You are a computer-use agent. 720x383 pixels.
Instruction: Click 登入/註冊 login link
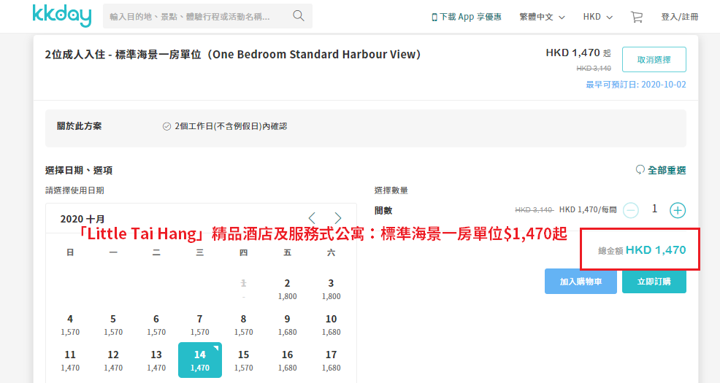pos(680,17)
